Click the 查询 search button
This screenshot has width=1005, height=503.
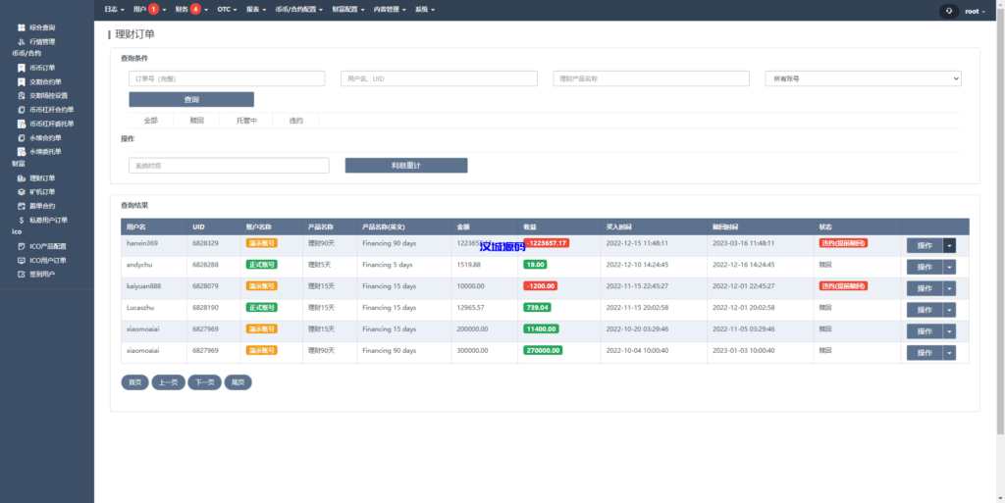(x=191, y=99)
